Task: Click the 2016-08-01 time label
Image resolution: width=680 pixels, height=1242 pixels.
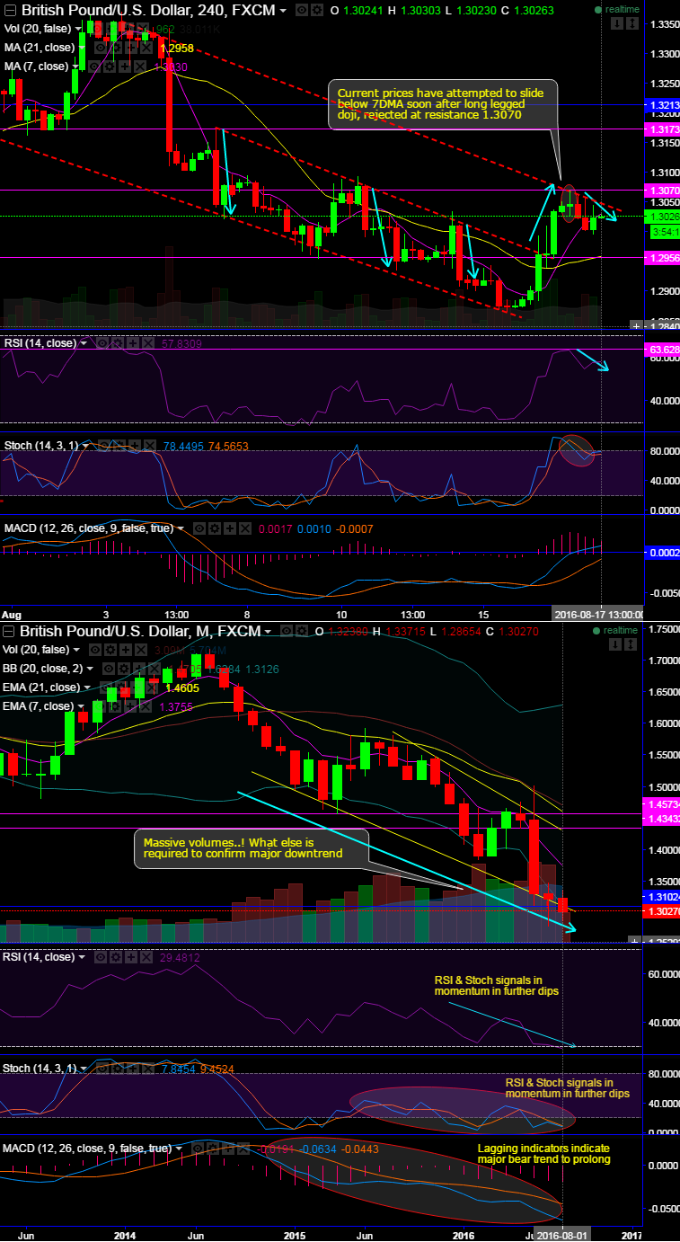Action: [x=562, y=1235]
